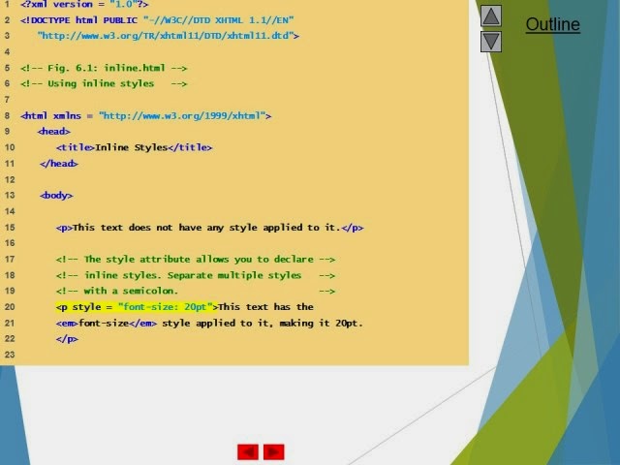Click the em font-size tag on line 21

(107, 323)
